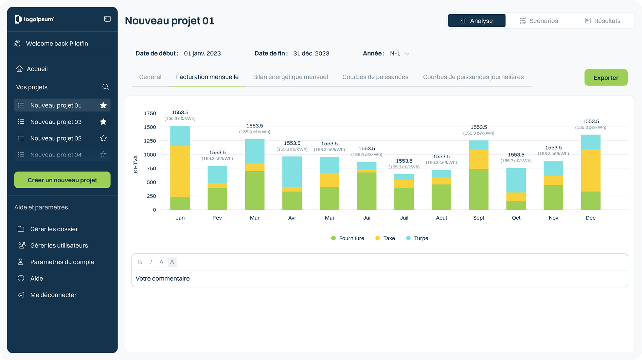
Task: Click the January bar in the chart
Action: (x=180, y=168)
